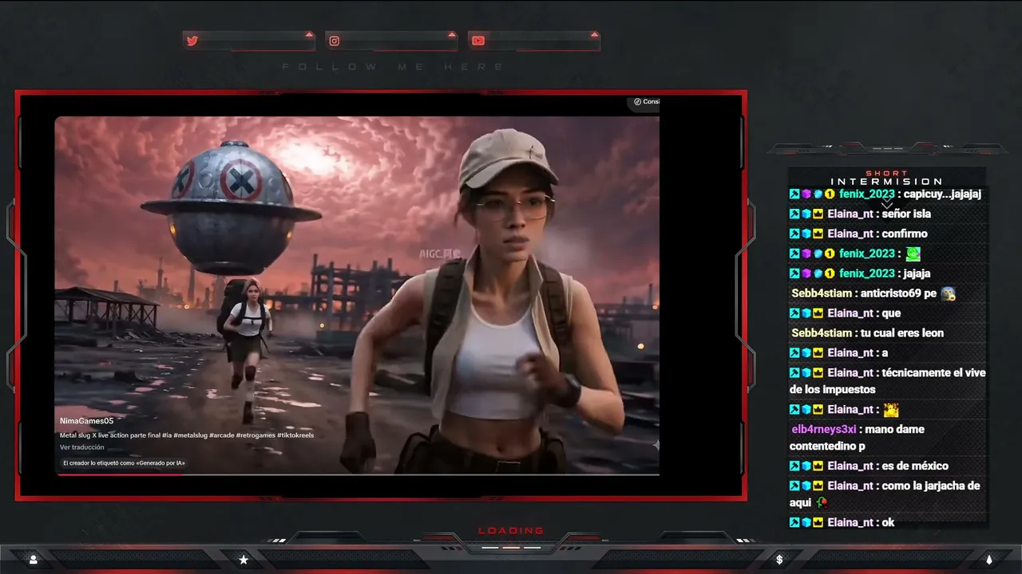The height and width of the screenshot is (574, 1022).
Task: Click chat message 'tu cual eres leon'
Action: tap(902, 333)
